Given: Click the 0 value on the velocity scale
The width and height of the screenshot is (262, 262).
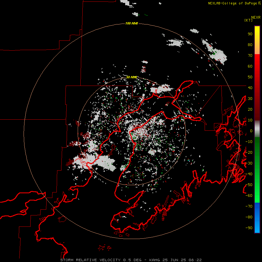Looking at the screenshot, I should pyautogui.click(x=251, y=131).
